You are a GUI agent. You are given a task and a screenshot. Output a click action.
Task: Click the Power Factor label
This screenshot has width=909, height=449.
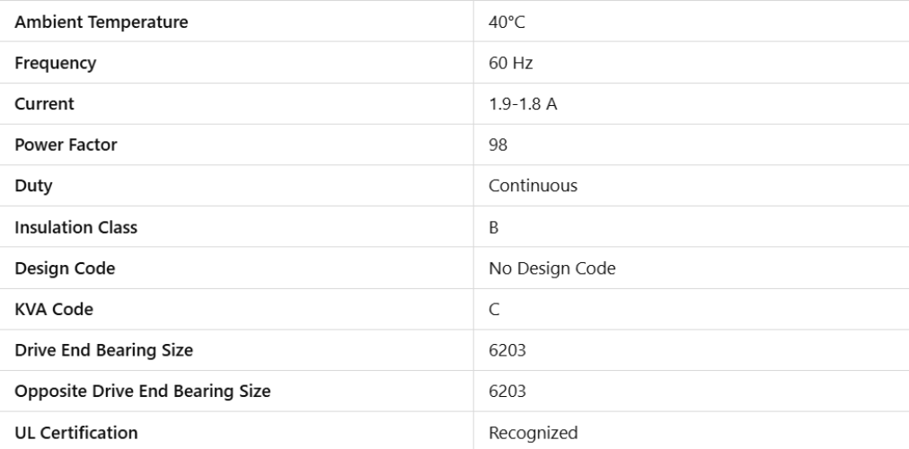tap(65, 145)
